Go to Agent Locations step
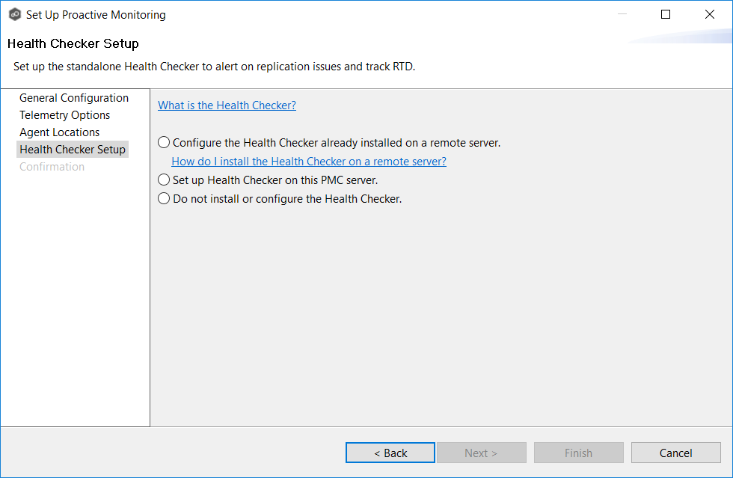The width and height of the screenshot is (733, 478). 59,132
